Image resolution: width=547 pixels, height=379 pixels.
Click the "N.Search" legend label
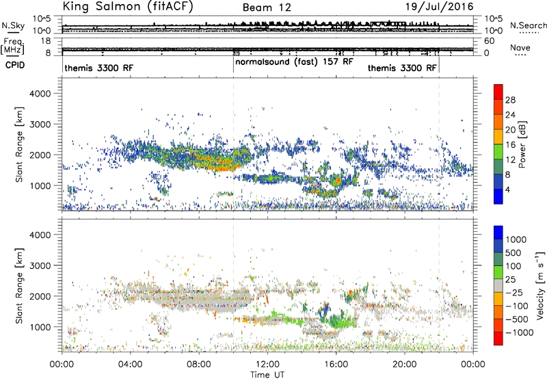click(x=528, y=25)
